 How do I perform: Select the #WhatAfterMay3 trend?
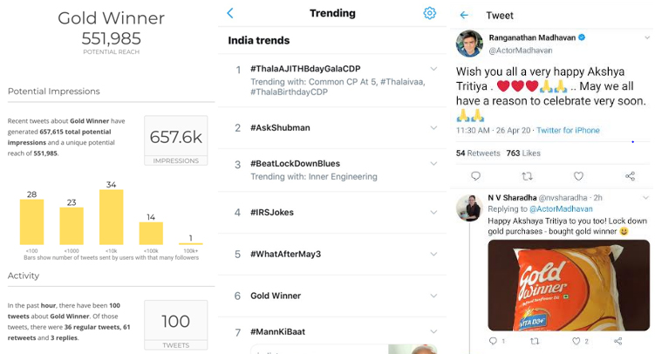285,255
